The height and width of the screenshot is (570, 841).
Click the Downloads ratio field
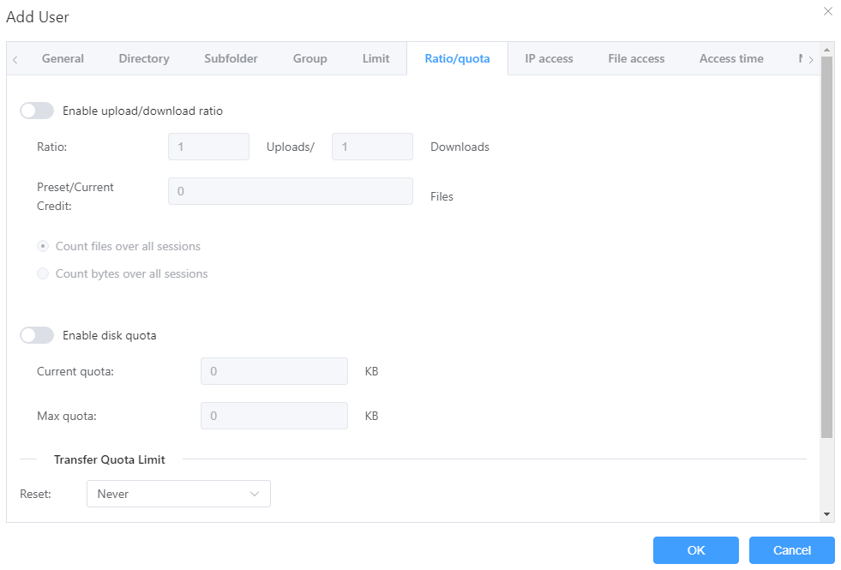372,147
